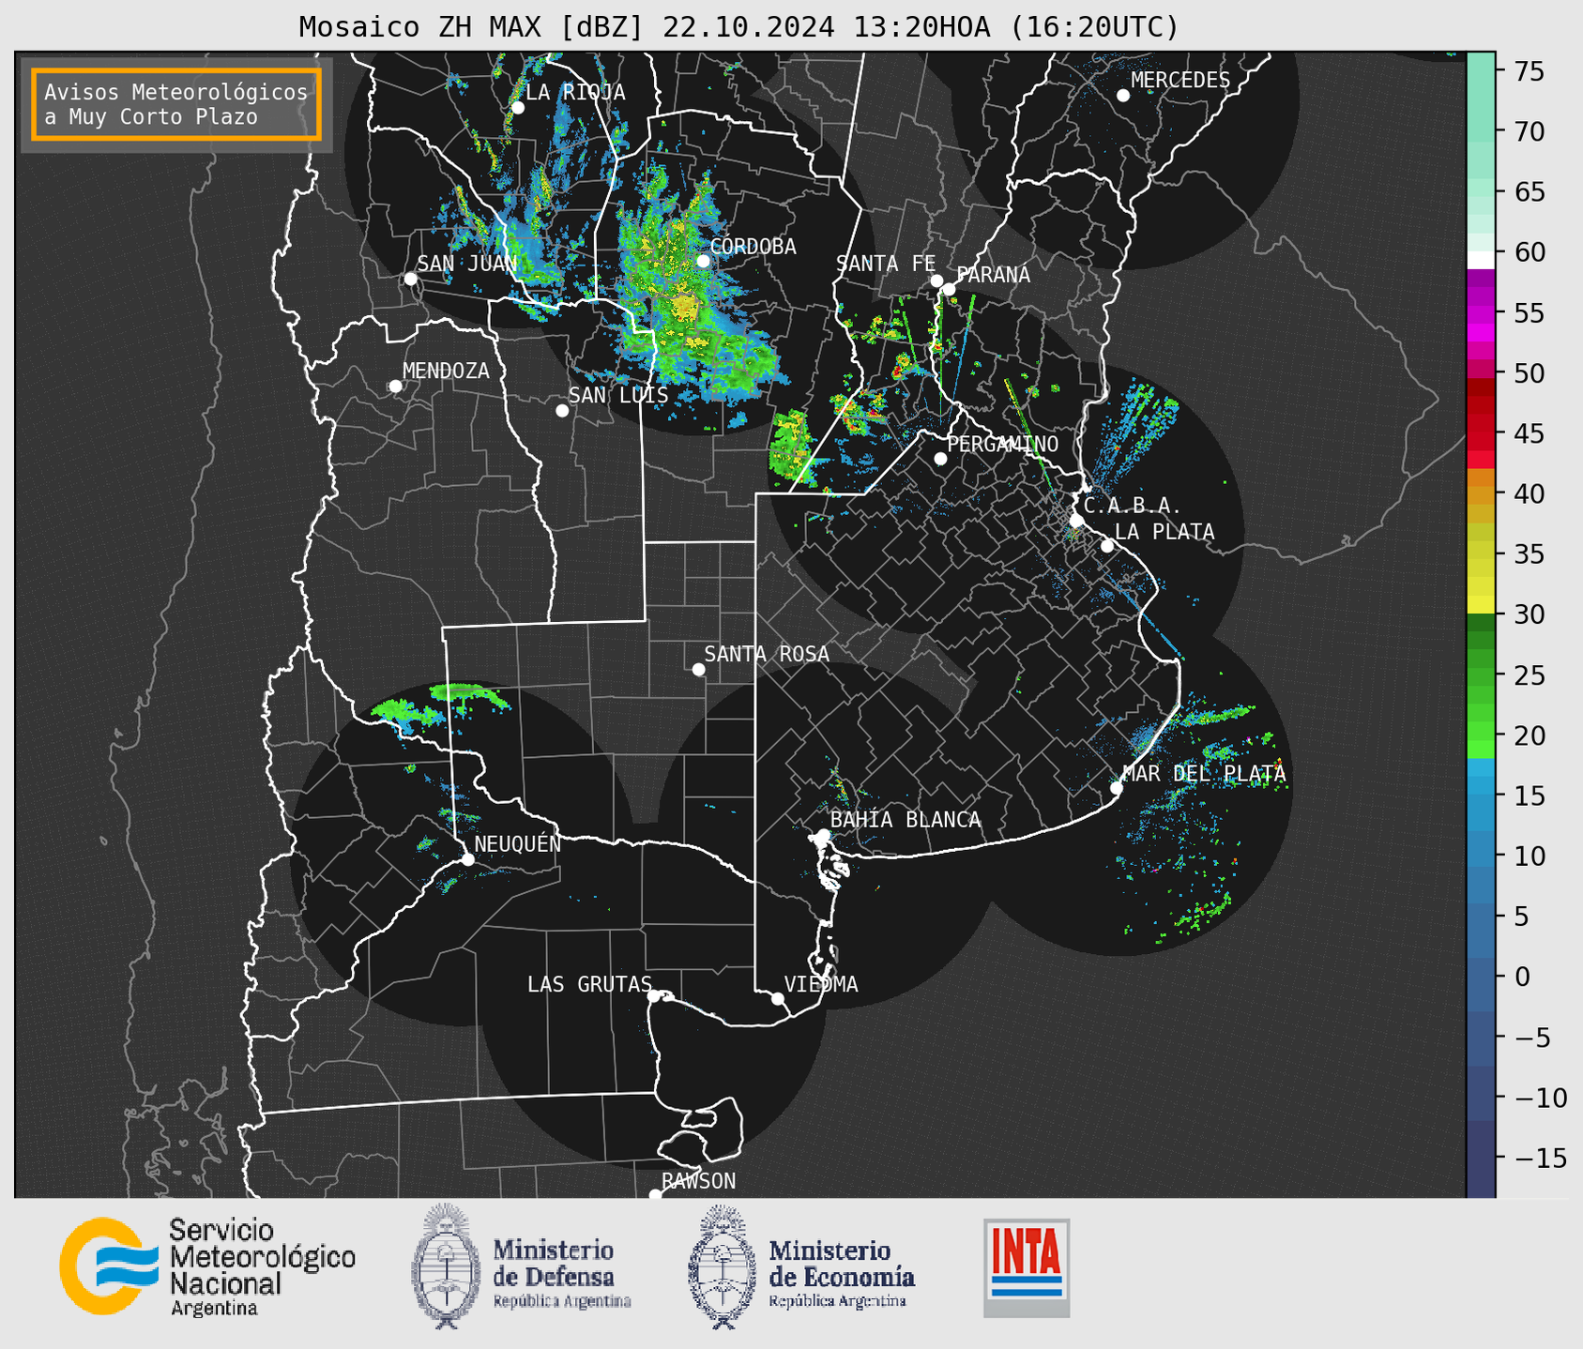
Task: Click the Córdoba city marker dot
Action: [703, 261]
